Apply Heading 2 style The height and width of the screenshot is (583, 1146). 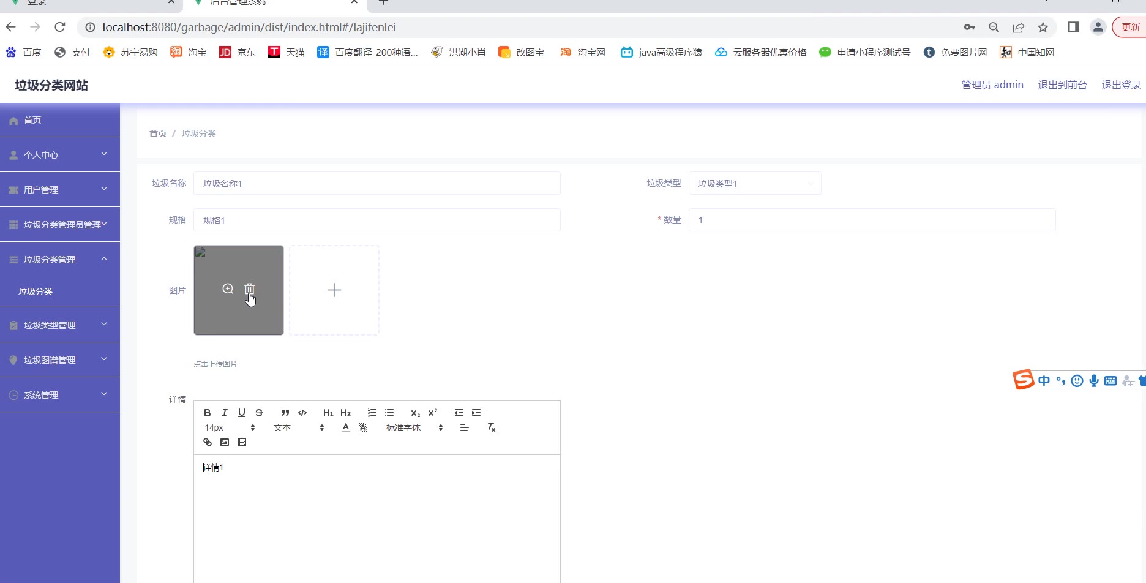[x=346, y=413]
